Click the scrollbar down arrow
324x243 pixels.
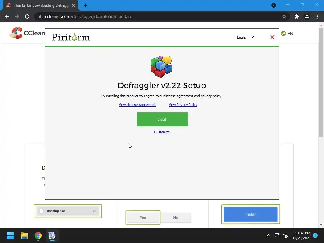321,225
